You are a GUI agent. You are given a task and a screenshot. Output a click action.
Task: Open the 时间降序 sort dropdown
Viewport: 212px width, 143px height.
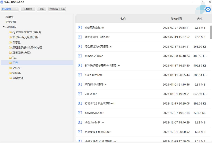coord(10,9)
